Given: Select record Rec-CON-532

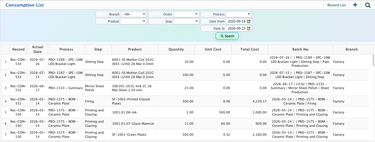Looking at the screenshot, I should pyautogui.click(x=18, y=88).
